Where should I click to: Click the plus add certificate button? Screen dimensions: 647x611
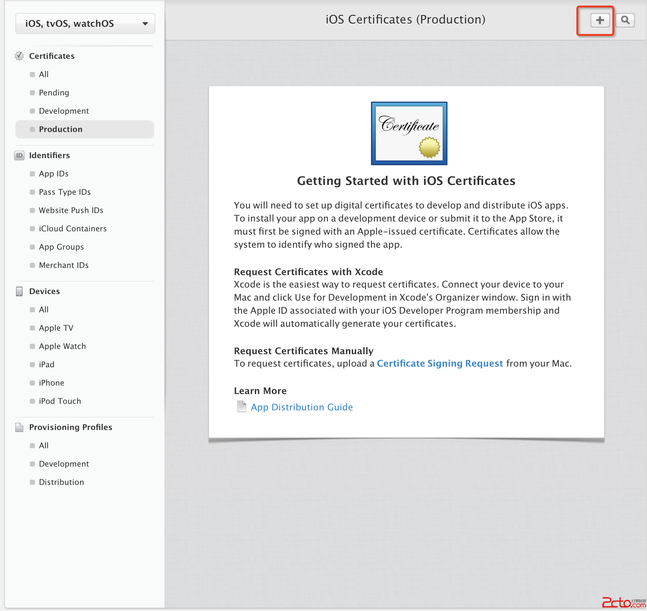(x=600, y=20)
